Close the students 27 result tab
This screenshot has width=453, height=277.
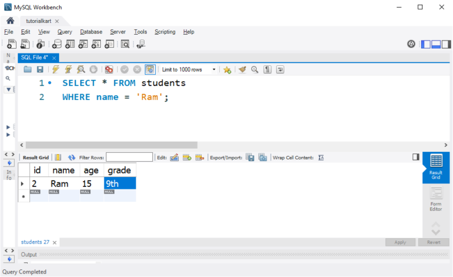coord(55,242)
